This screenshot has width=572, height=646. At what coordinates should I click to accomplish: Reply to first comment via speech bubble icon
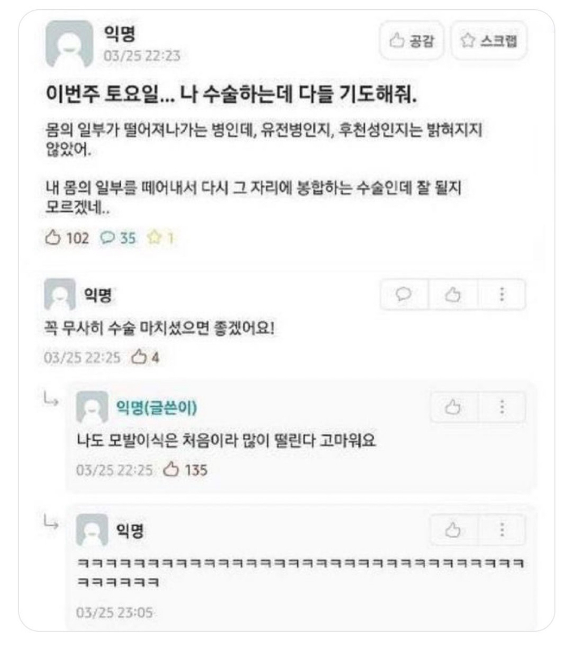(x=404, y=295)
